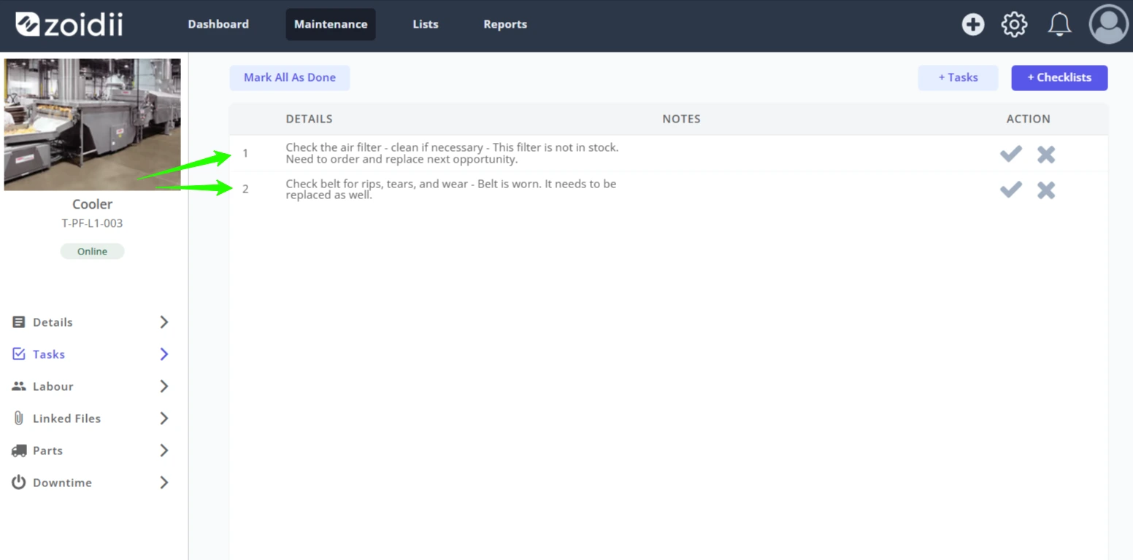The height and width of the screenshot is (560, 1133).
Task: Click Mark All As Done button
Action: point(290,78)
